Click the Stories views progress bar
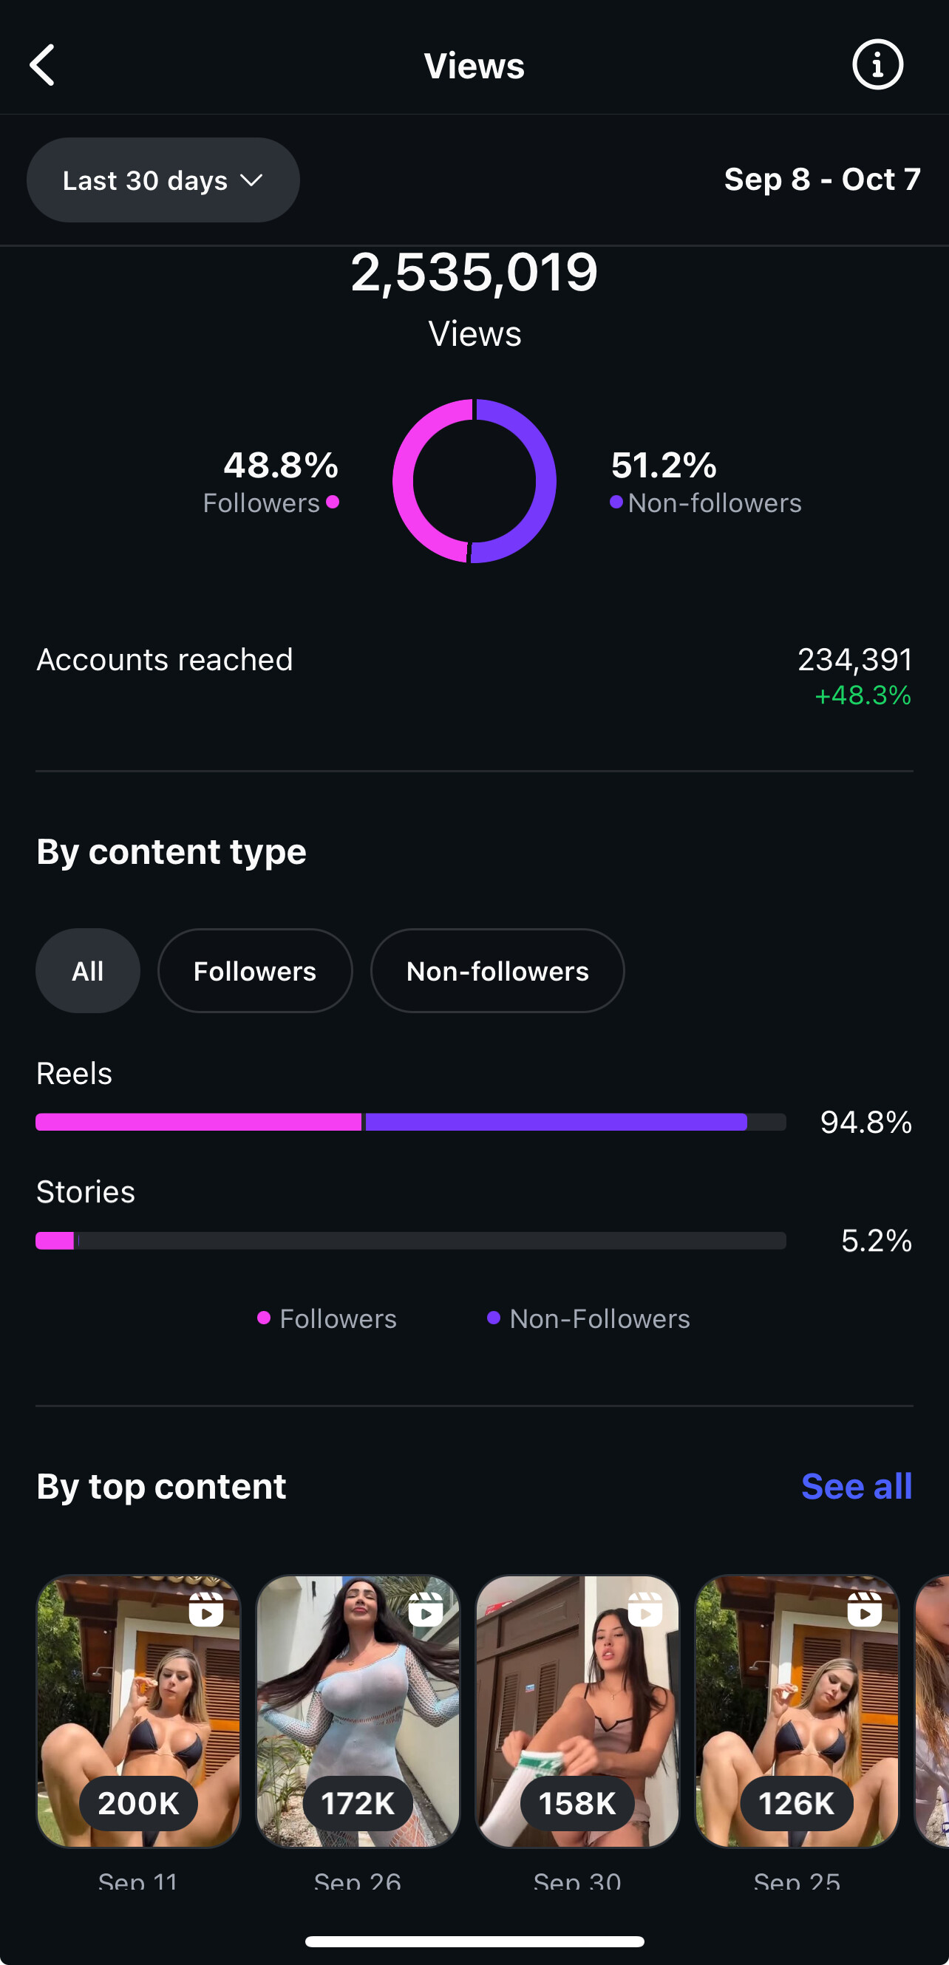The image size is (949, 1965). click(410, 1241)
